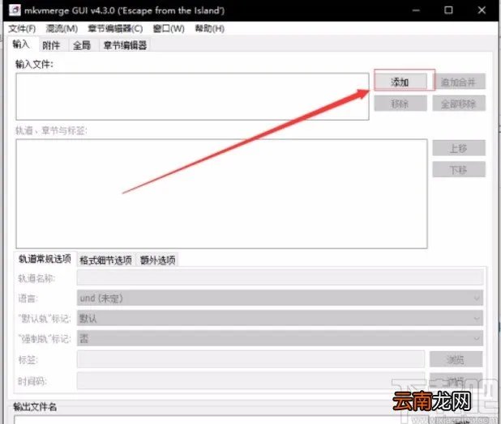Click the 移除 button
This screenshot has height=424, width=501.
pyautogui.click(x=400, y=104)
